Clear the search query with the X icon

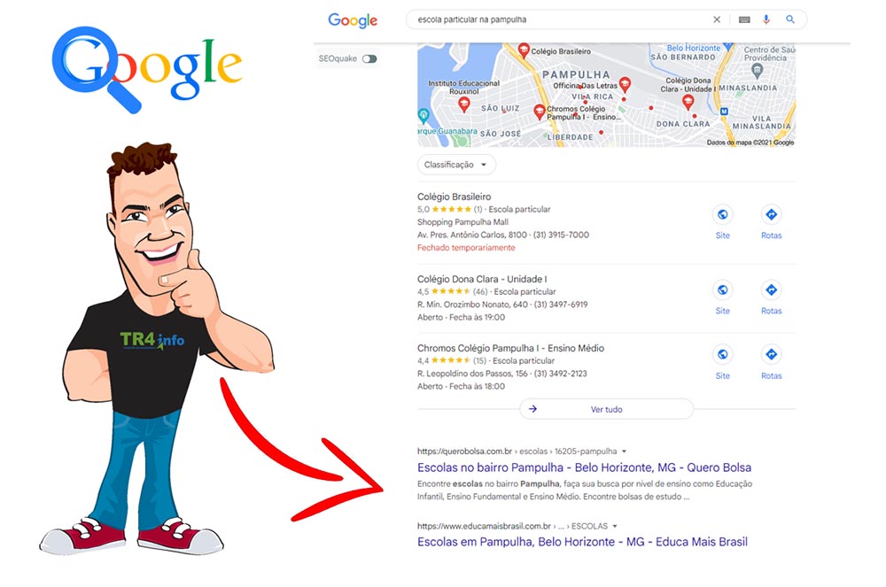717,19
